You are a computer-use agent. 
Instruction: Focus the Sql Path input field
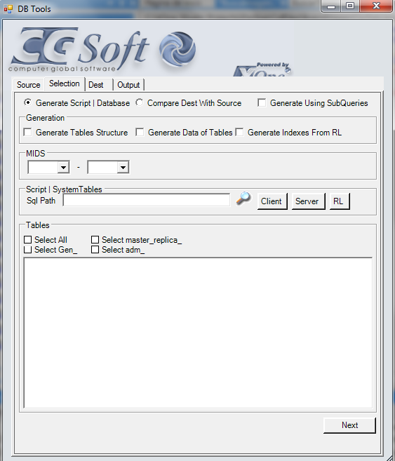click(x=147, y=200)
